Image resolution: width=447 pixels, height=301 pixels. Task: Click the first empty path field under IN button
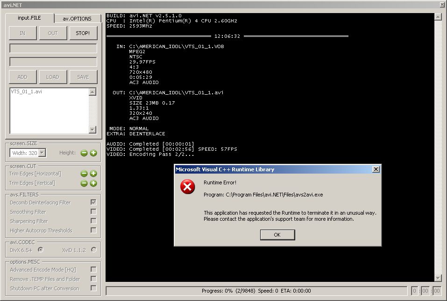(53, 49)
